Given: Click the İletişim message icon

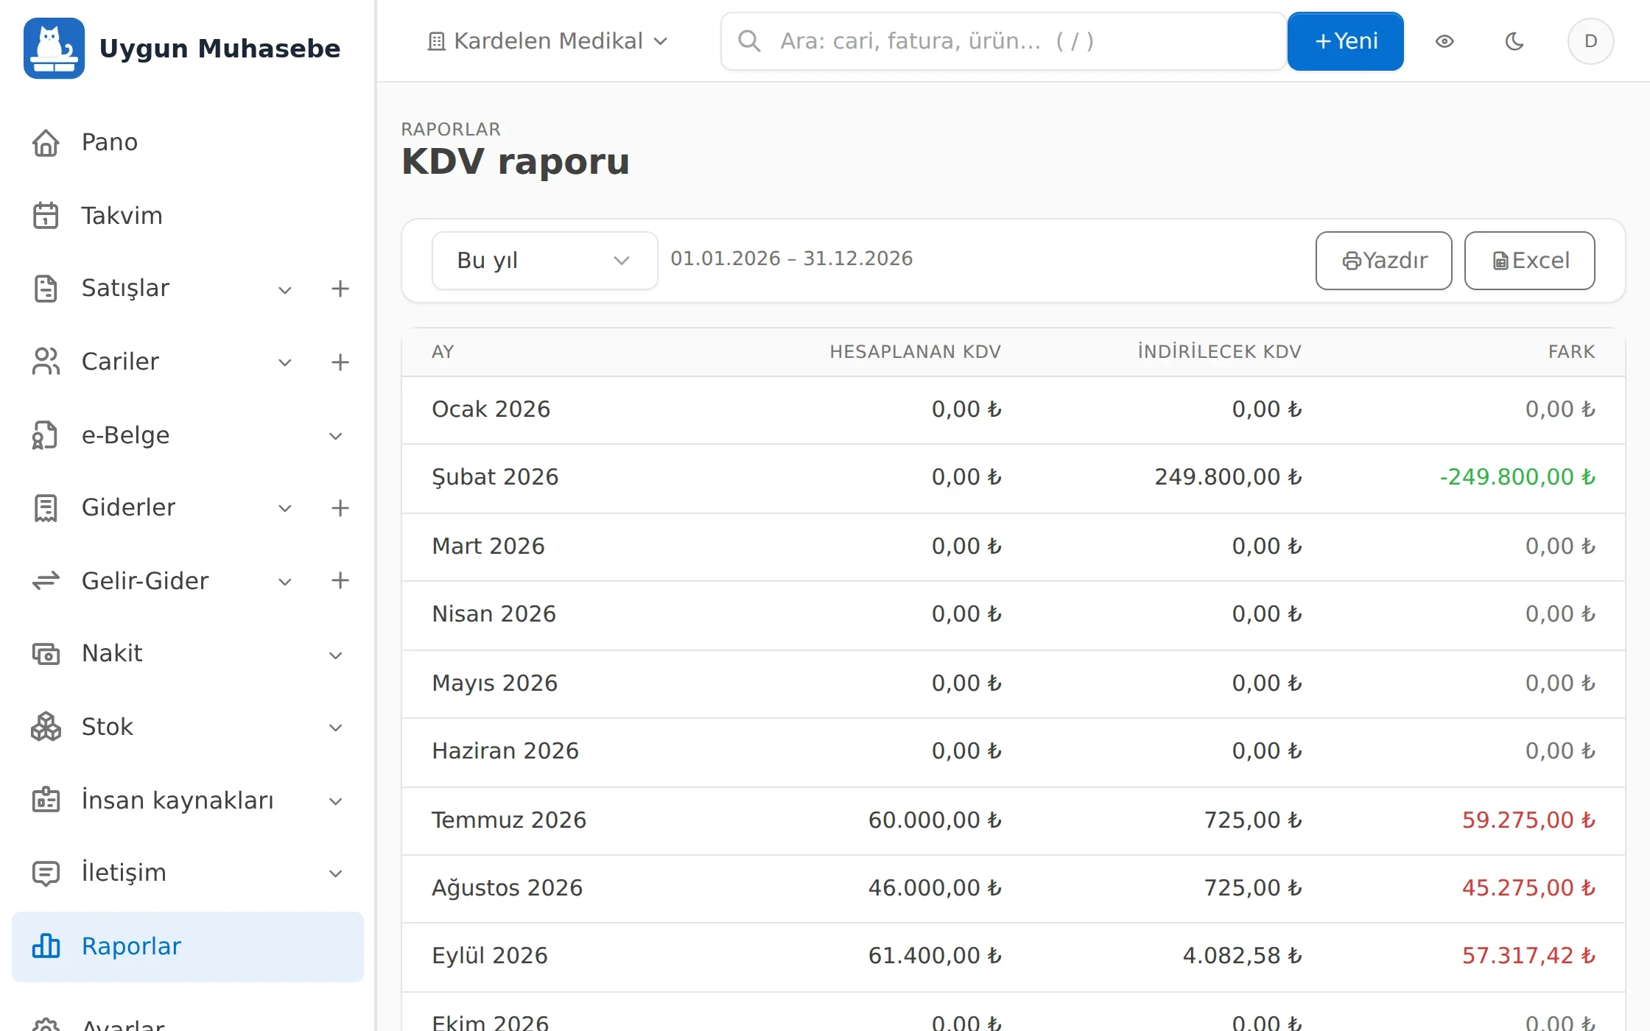Looking at the screenshot, I should [46, 873].
